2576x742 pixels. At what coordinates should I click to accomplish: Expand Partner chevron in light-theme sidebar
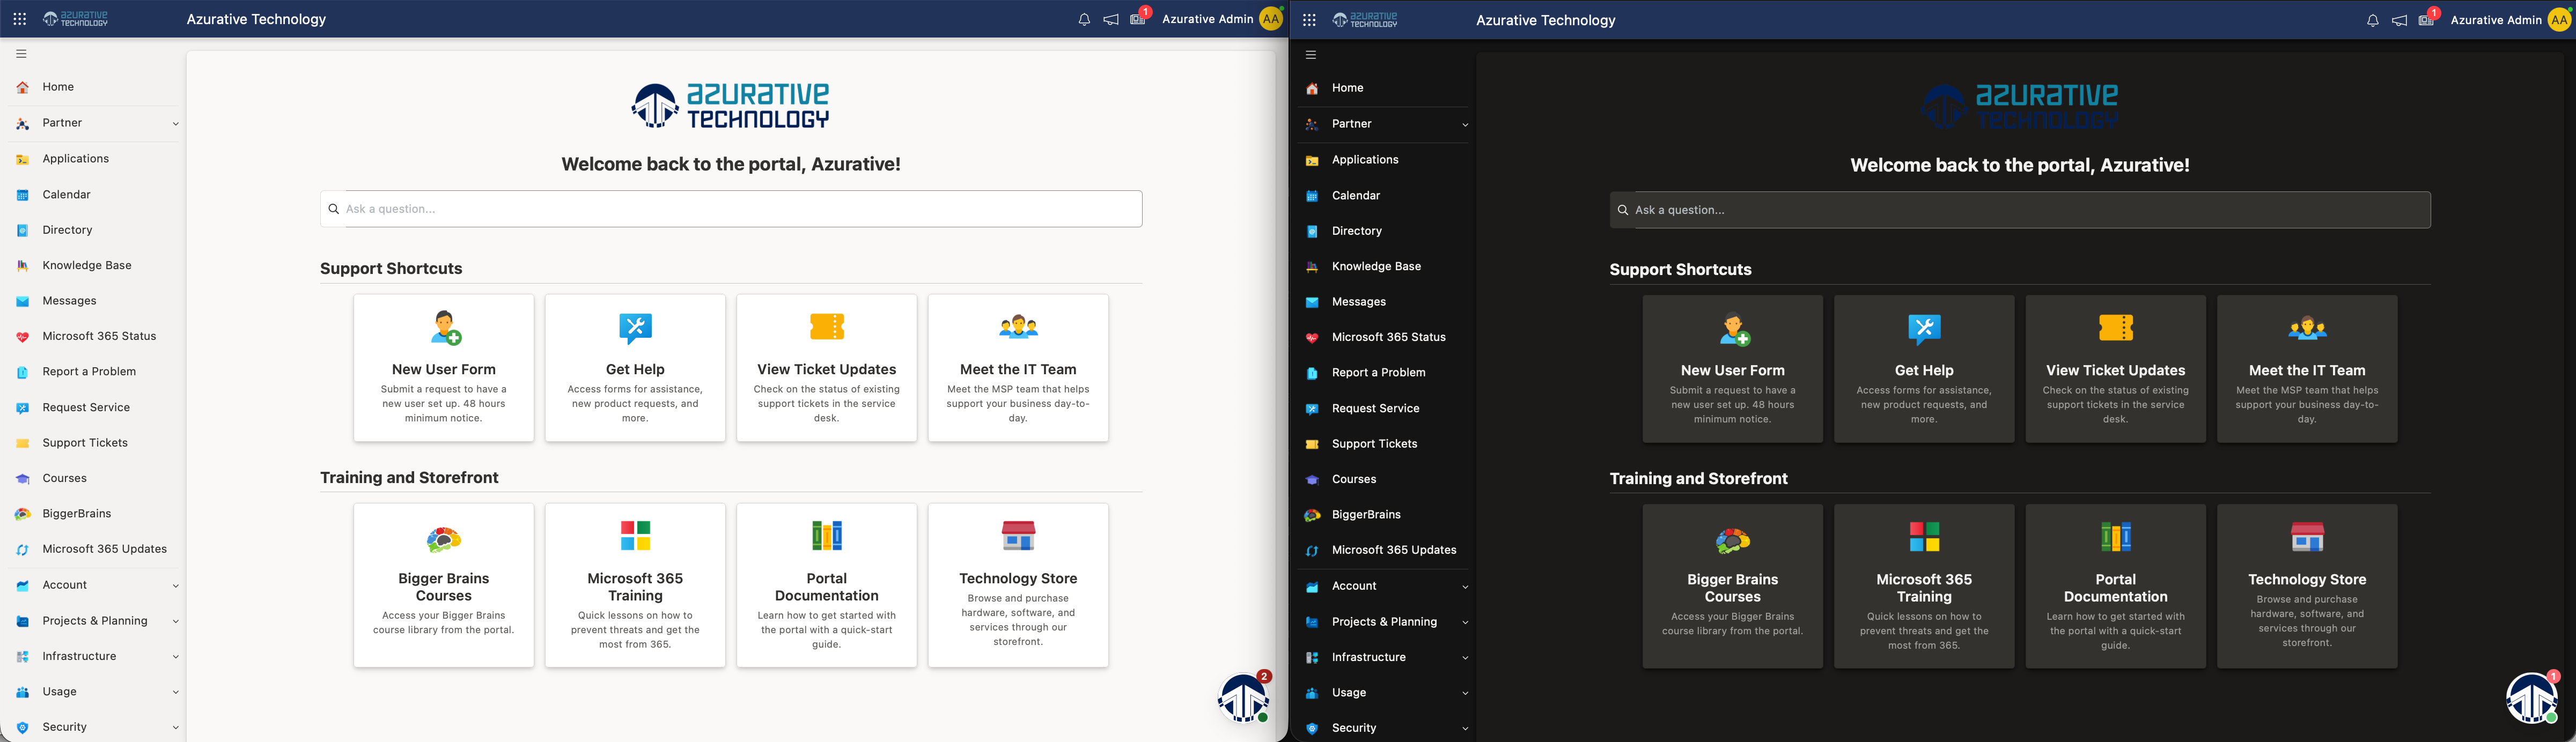pos(175,124)
